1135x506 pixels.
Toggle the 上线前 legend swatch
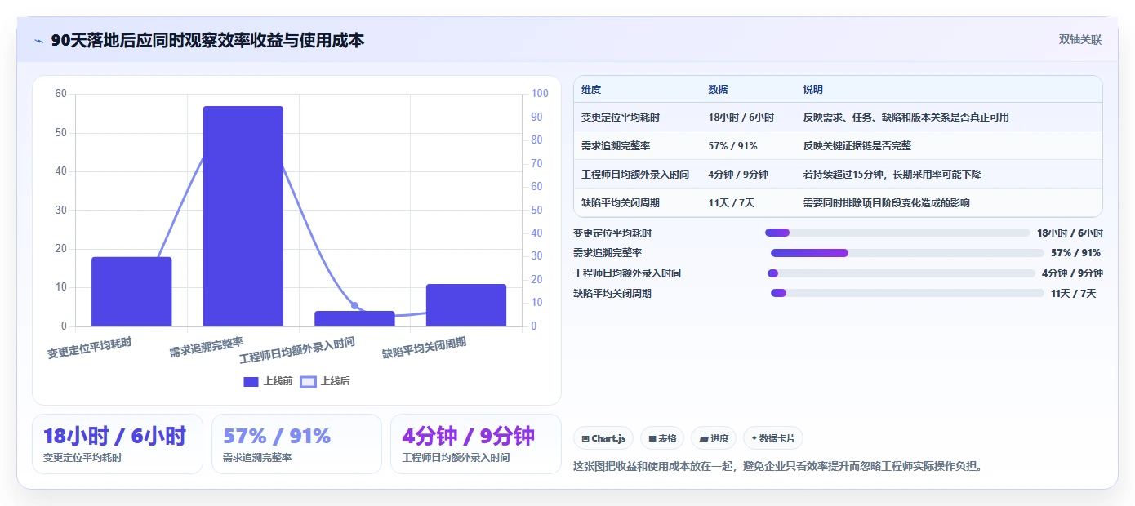(x=251, y=381)
